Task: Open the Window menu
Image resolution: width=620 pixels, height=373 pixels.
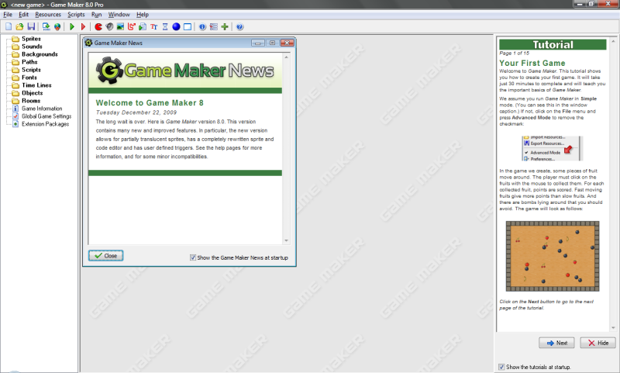Action: (x=119, y=15)
